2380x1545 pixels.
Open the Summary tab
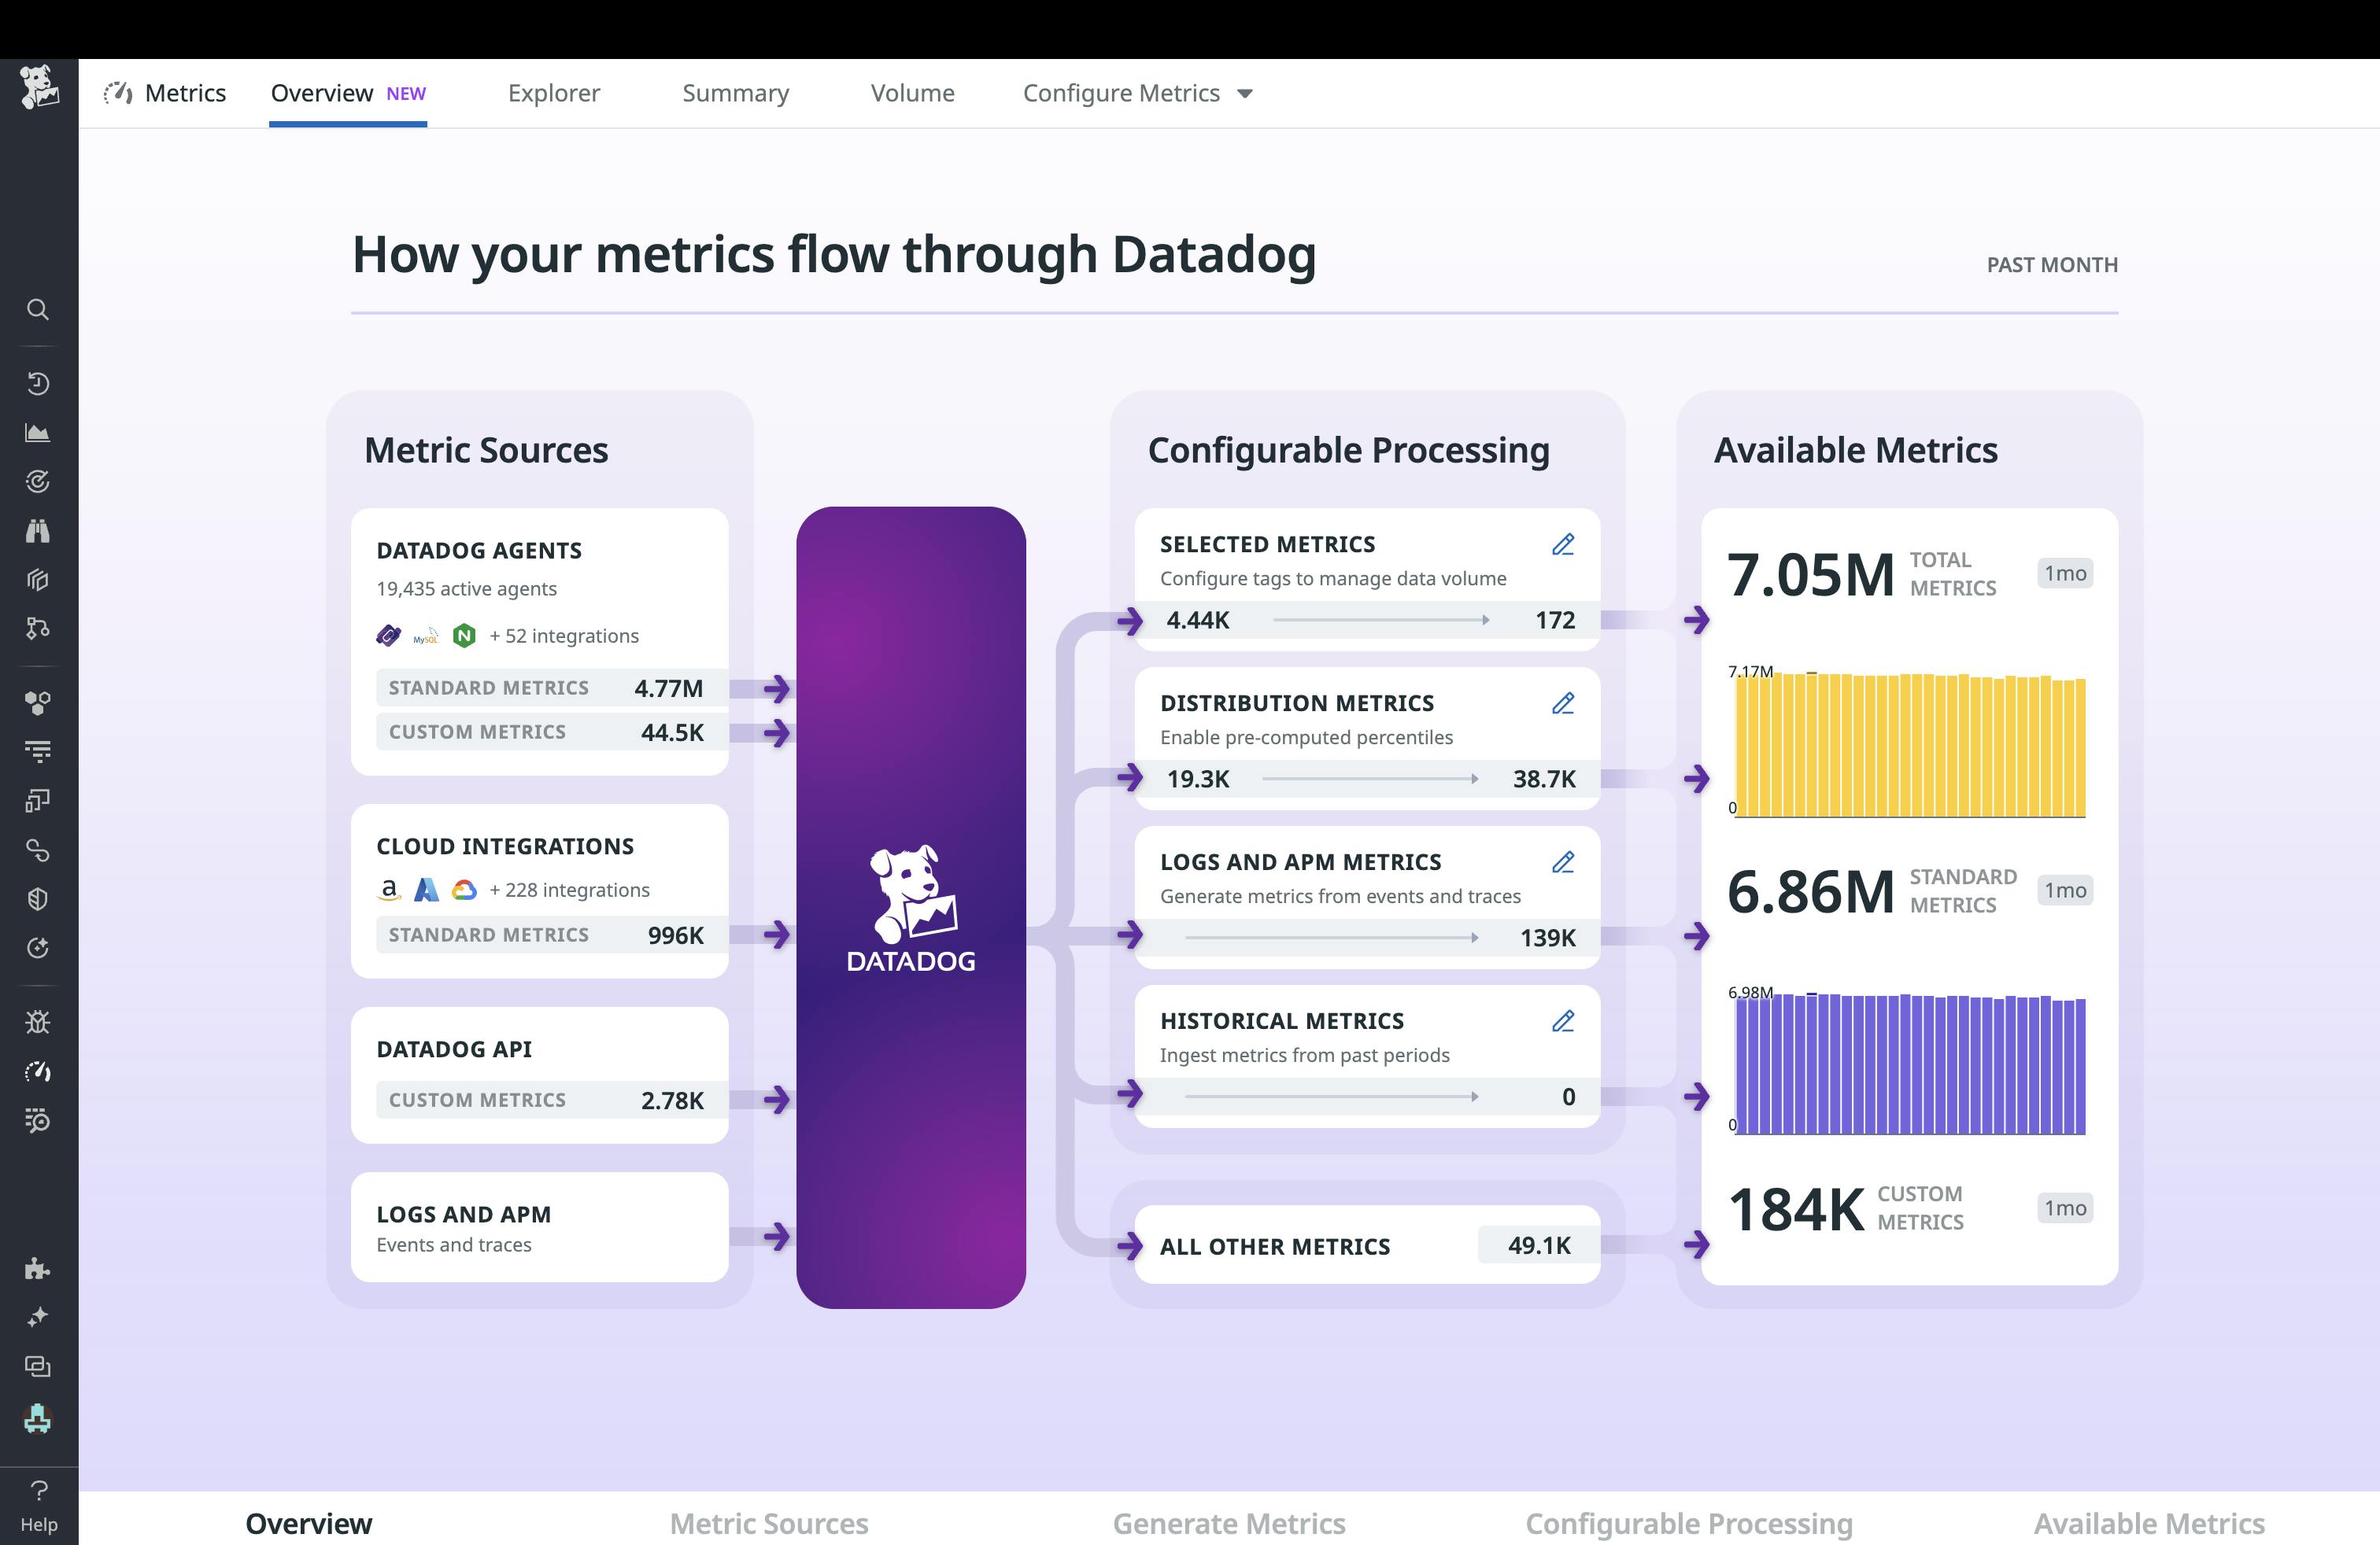coord(735,92)
